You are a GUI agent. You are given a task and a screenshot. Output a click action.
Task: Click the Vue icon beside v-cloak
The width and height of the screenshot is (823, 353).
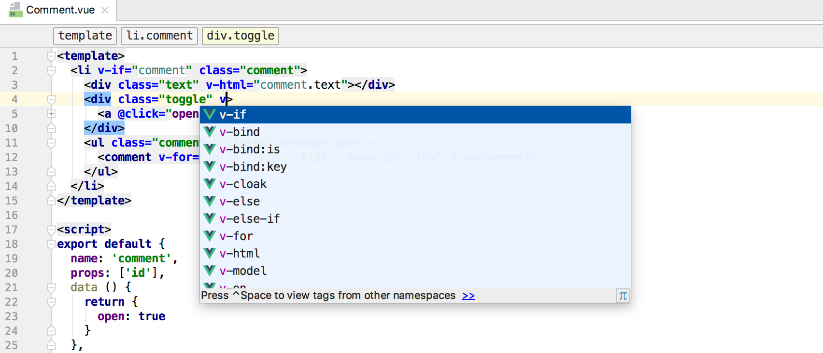pyautogui.click(x=210, y=184)
